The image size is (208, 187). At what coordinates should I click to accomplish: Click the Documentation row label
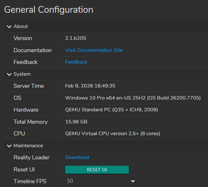coord(32,50)
